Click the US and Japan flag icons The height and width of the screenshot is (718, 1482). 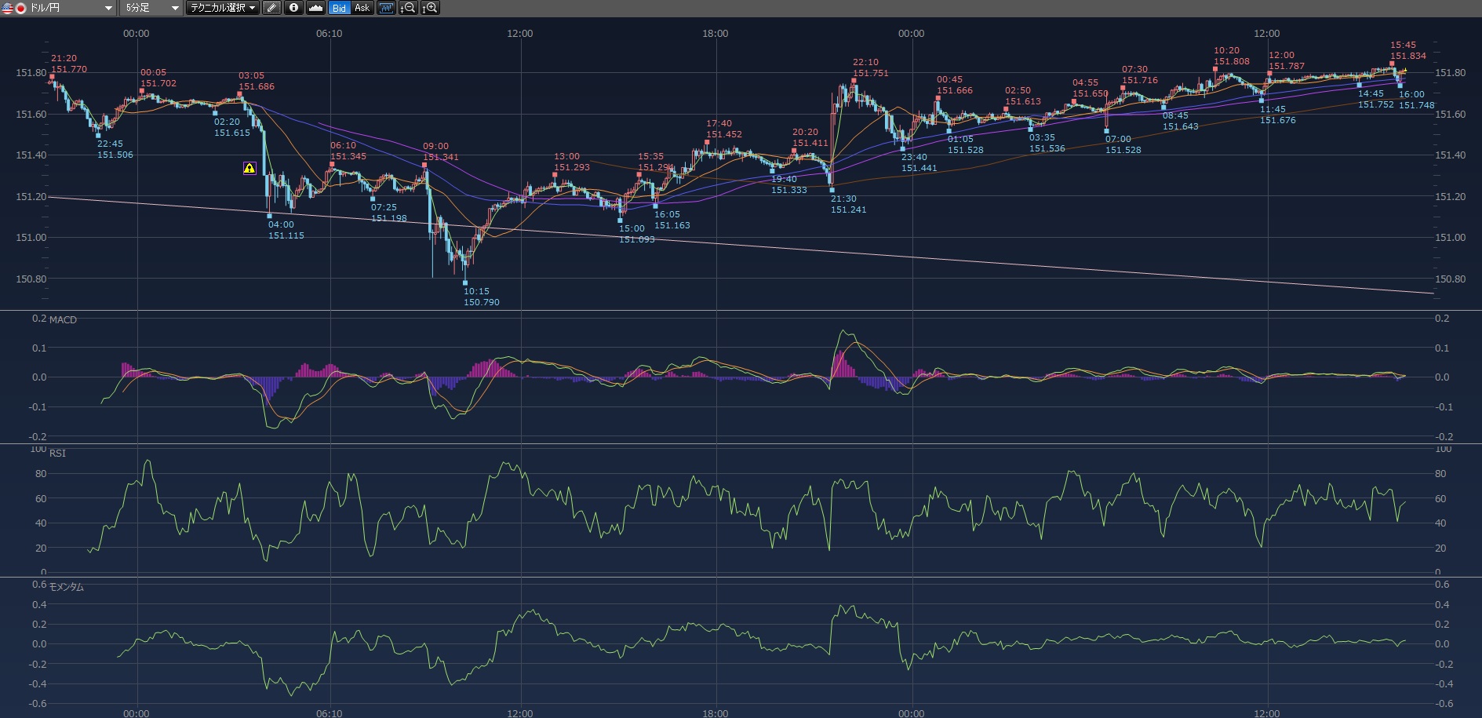click(x=14, y=8)
